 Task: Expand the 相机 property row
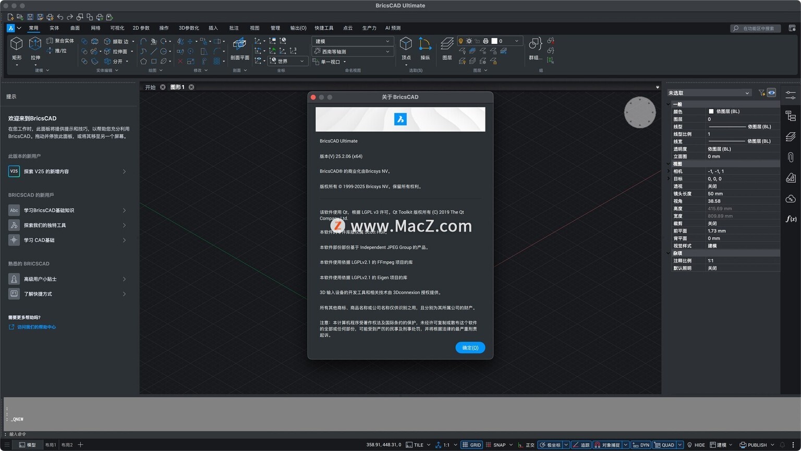click(x=669, y=171)
